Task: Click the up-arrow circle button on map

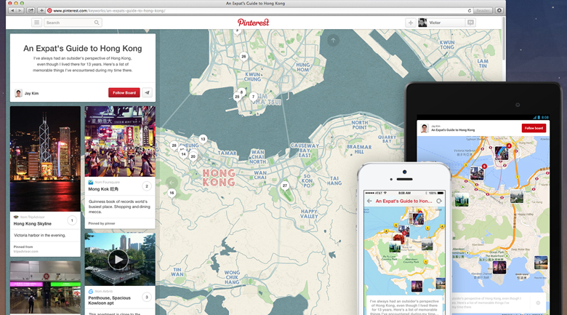Action: [x=334, y=40]
